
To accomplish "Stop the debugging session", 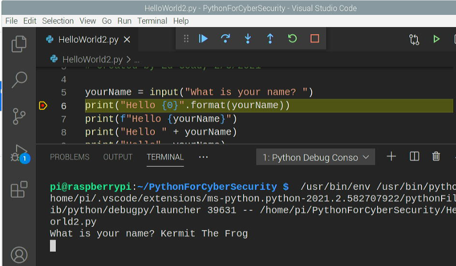I will 315,39.
